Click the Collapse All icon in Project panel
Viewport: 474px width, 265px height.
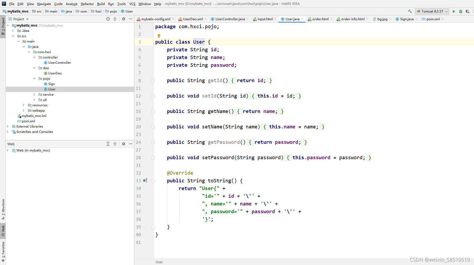[x=115, y=19]
